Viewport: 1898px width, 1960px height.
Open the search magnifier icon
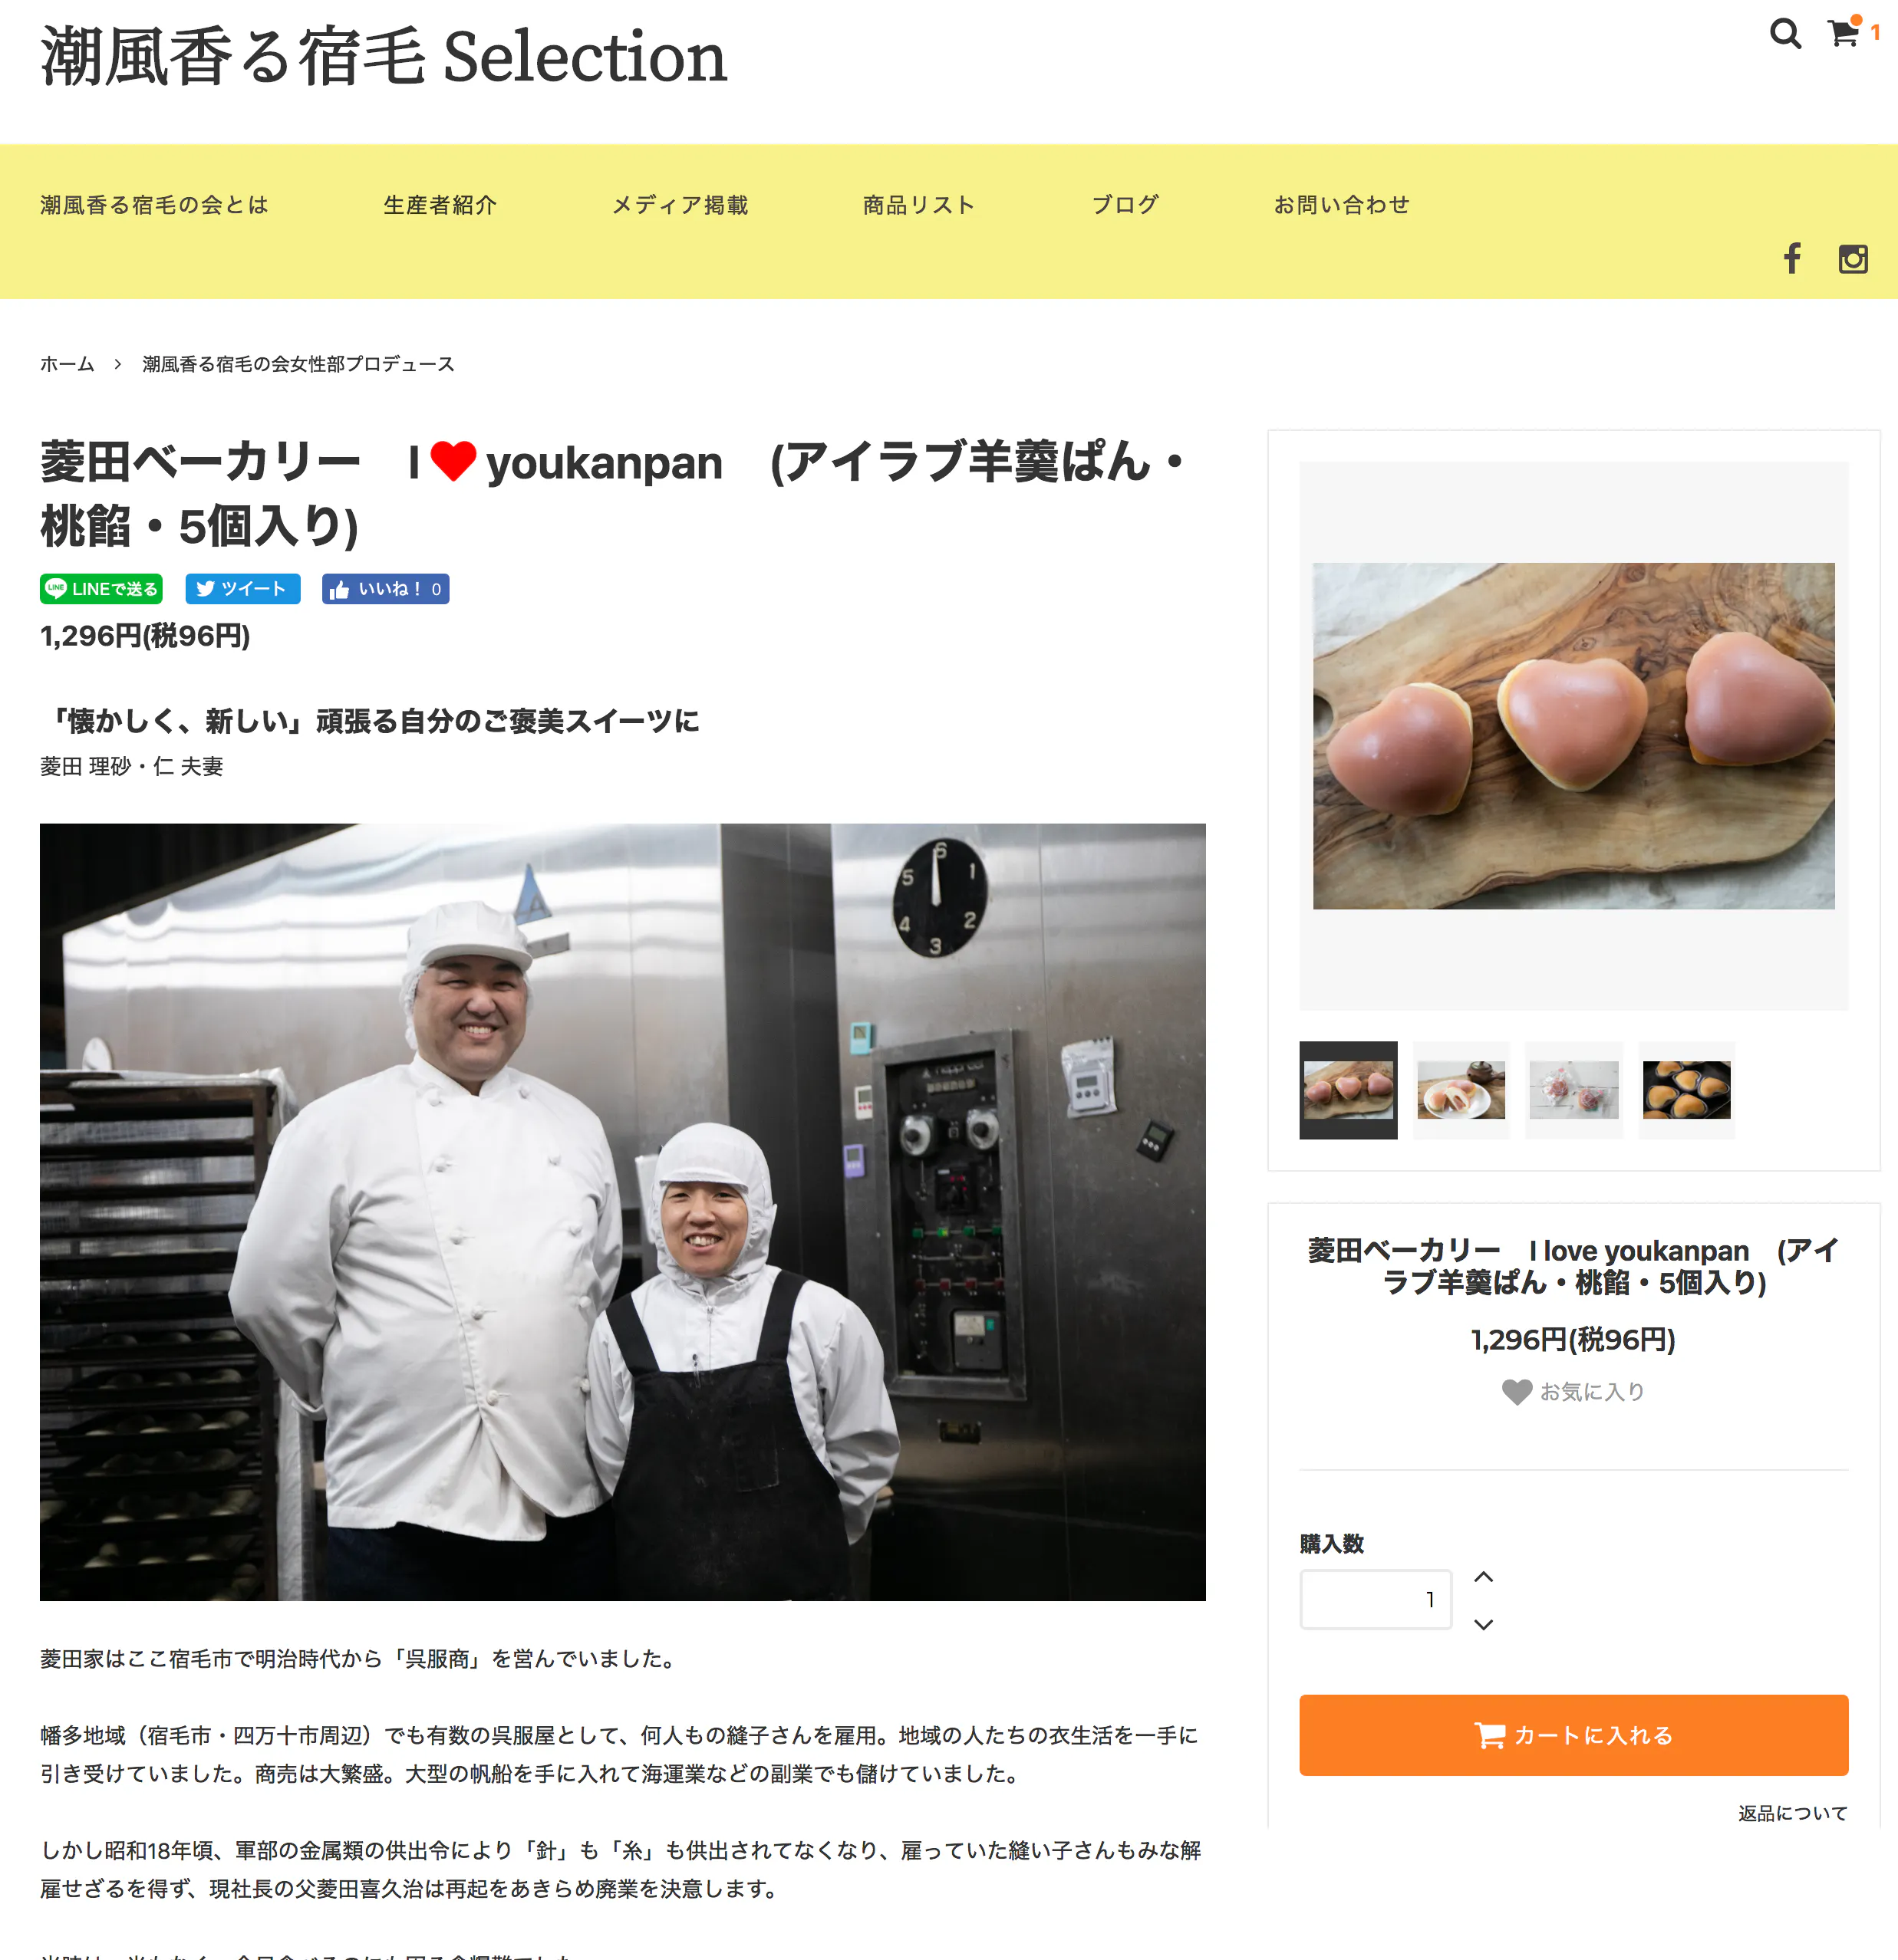1785,34
